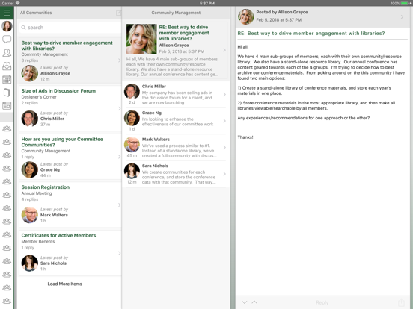Open poster details chevron in message header
413x309 pixels.
coord(402,17)
